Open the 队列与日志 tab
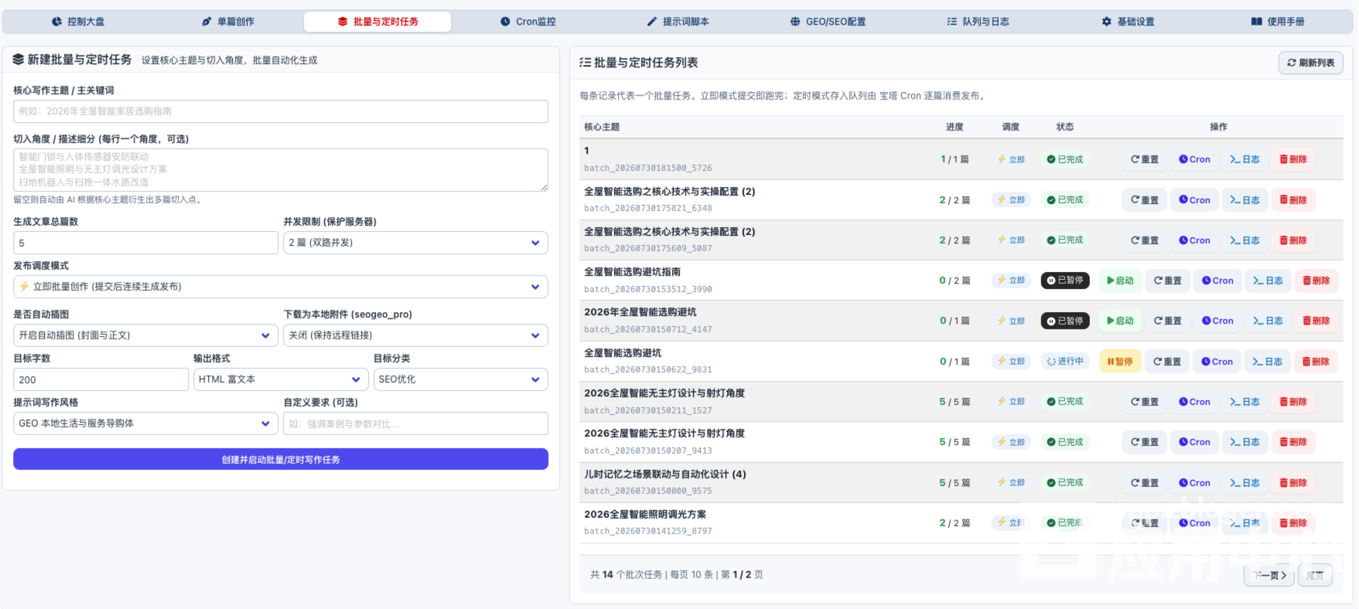Viewport: 1359px width, 609px height. [x=978, y=22]
